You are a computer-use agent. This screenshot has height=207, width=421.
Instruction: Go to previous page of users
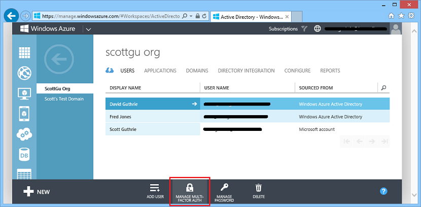(x=359, y=142)
